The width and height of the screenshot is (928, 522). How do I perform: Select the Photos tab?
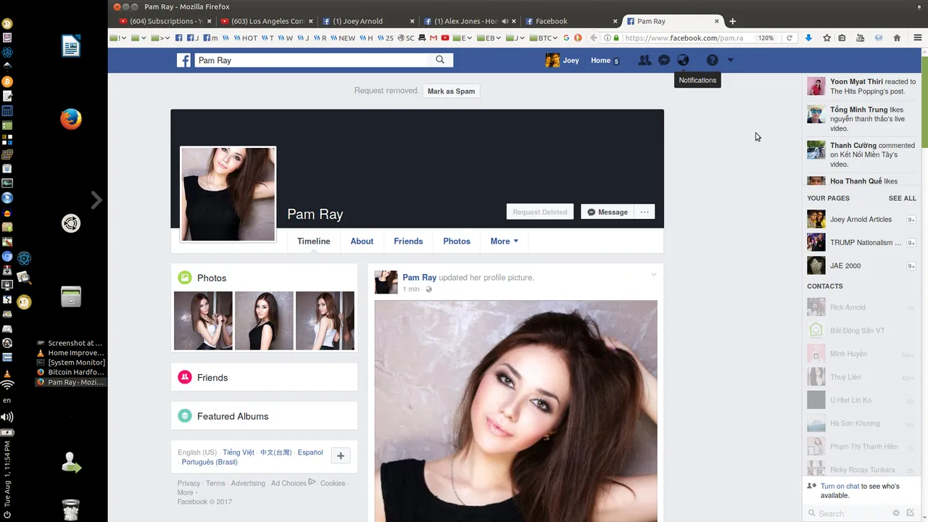coord(457,241)
